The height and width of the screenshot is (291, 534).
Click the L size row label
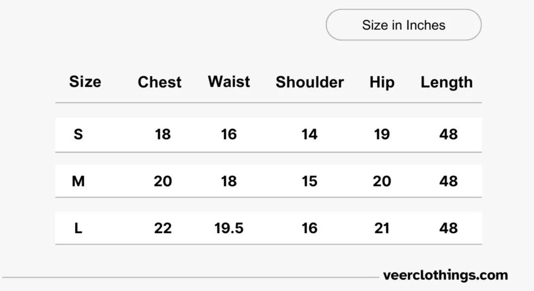point(78,229)
